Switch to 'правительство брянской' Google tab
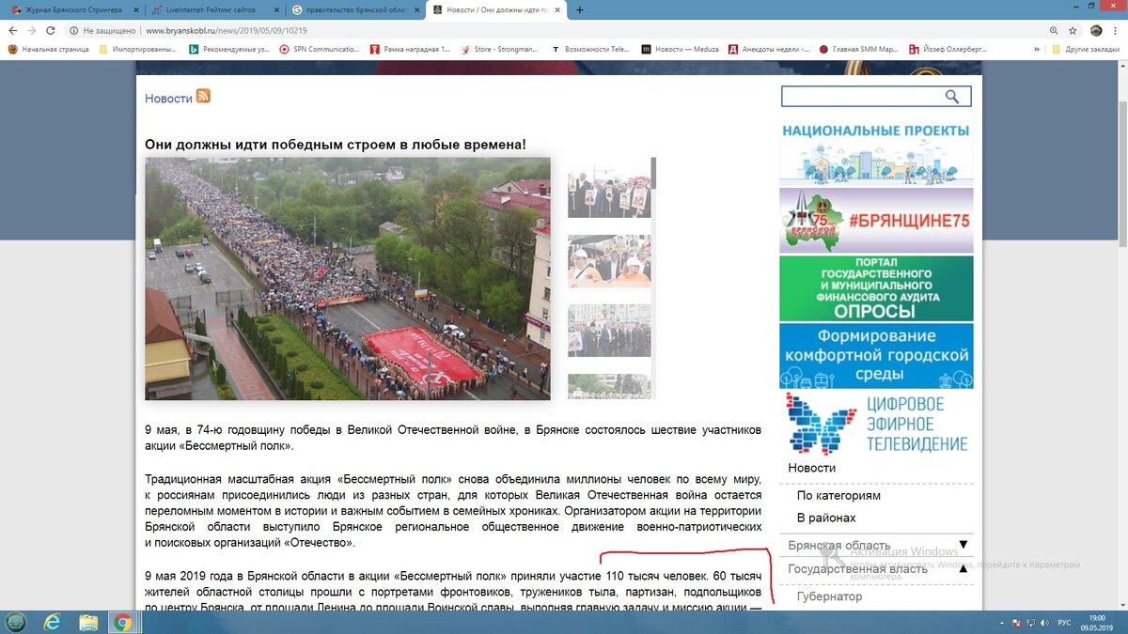 coord(355,10)
